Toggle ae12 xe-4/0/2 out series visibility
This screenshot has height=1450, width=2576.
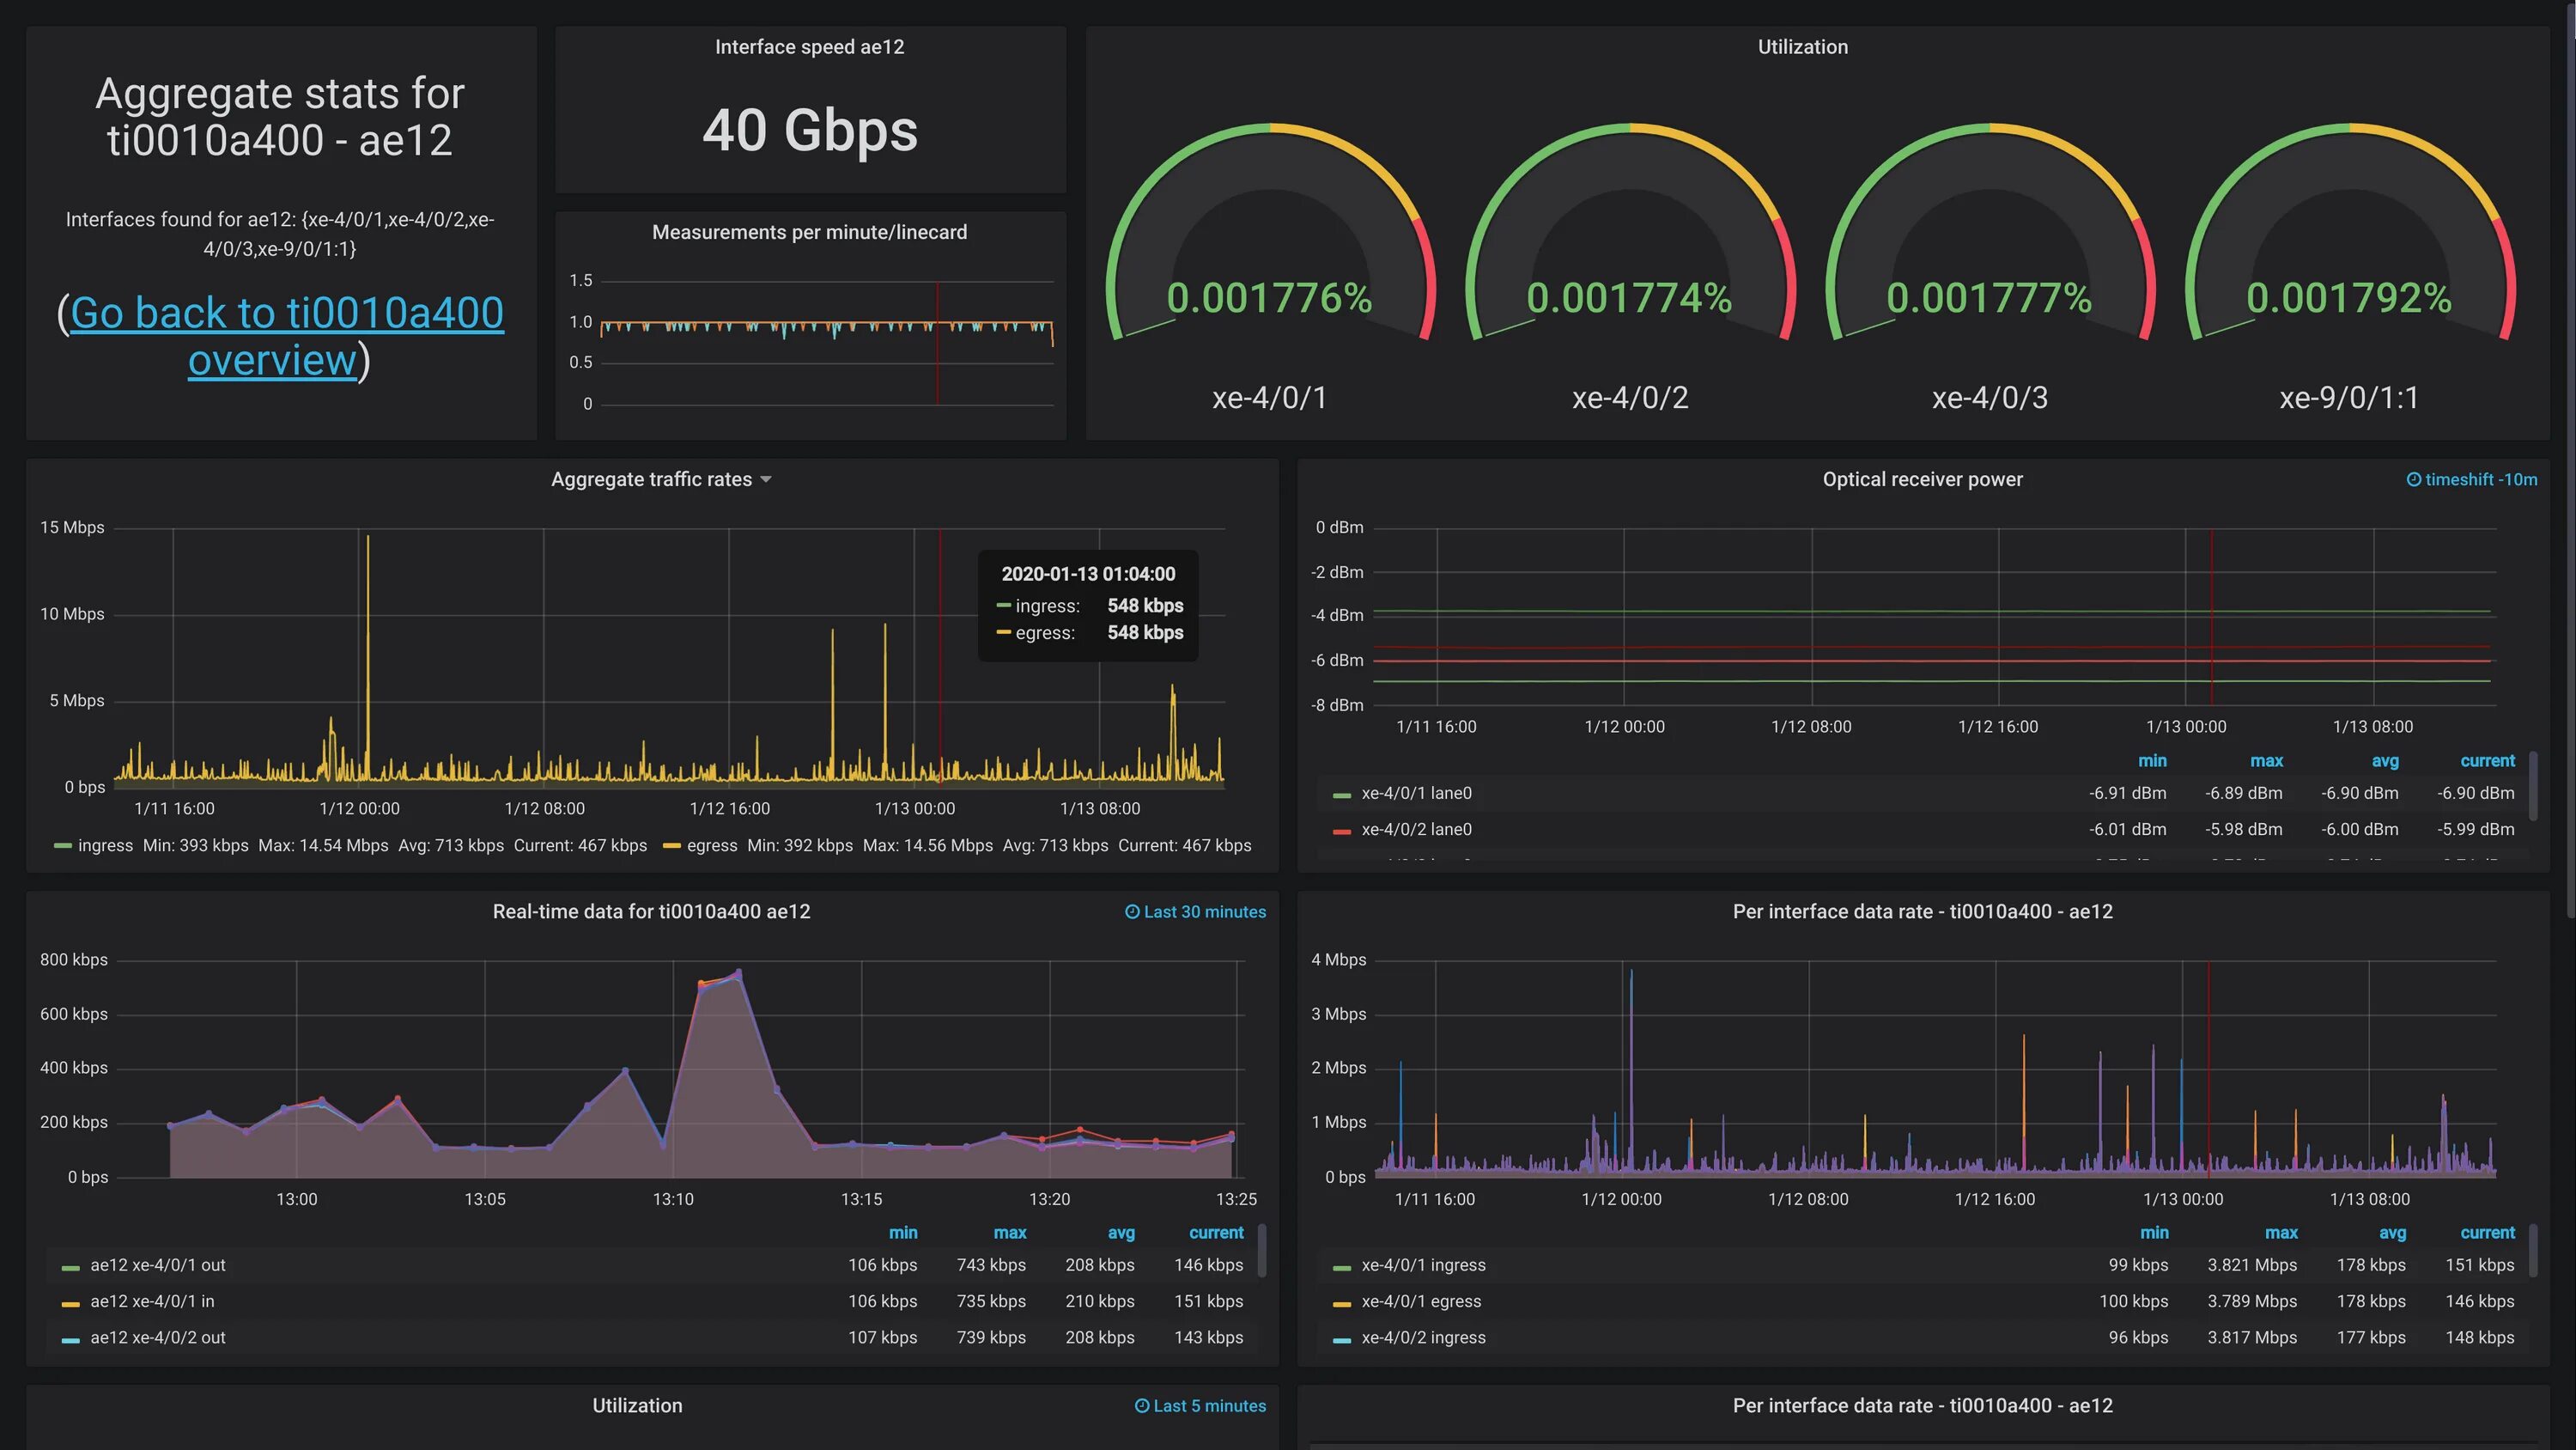(x=157, y=1337)
